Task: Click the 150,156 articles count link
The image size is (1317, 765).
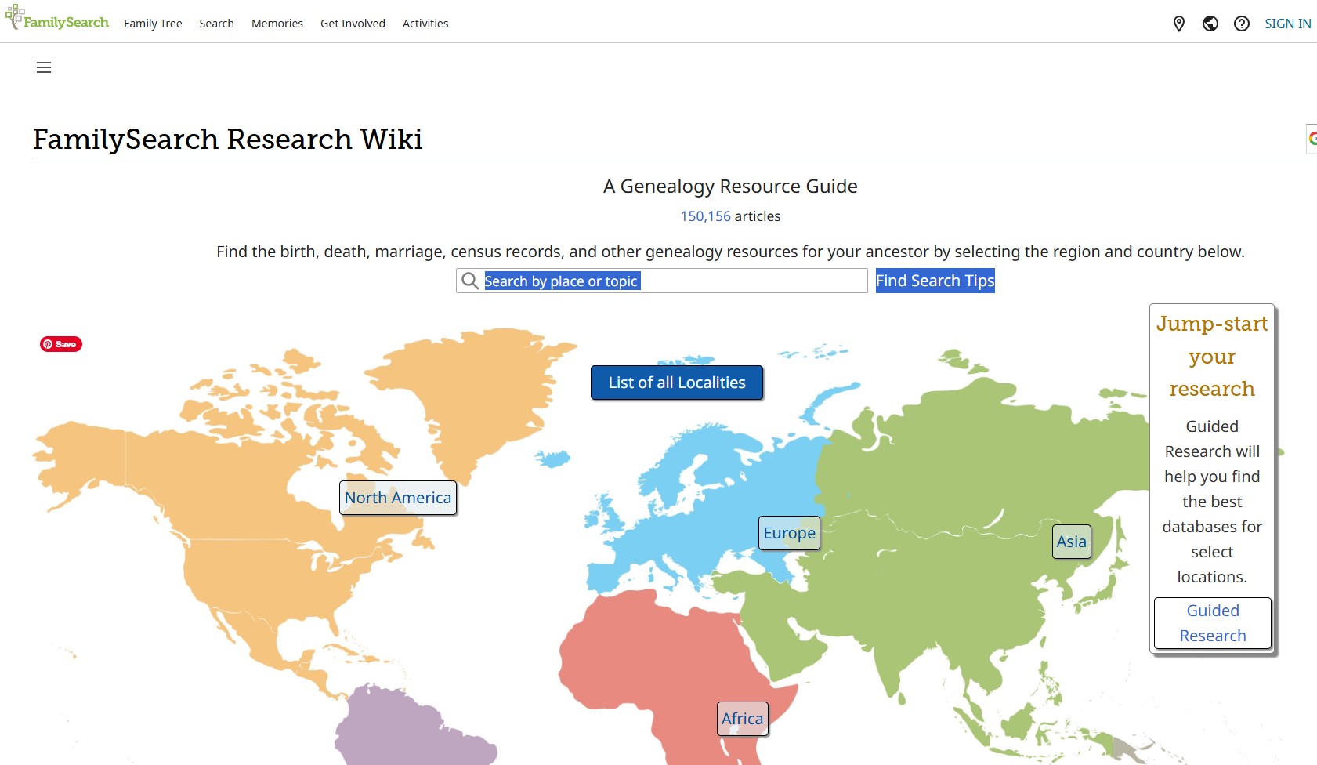Action: [705, 216]
